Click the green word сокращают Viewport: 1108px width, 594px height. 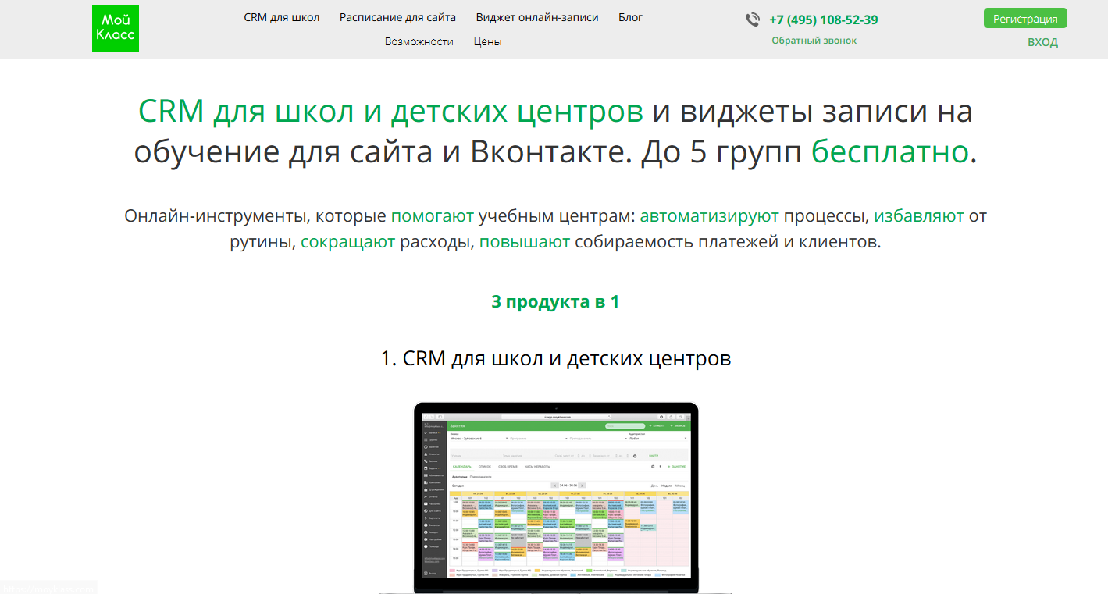(x=348, y=242)
